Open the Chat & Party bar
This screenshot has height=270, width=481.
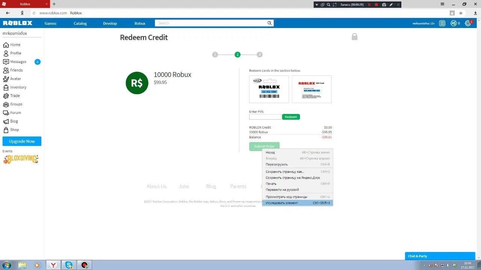tap(440, 256)
